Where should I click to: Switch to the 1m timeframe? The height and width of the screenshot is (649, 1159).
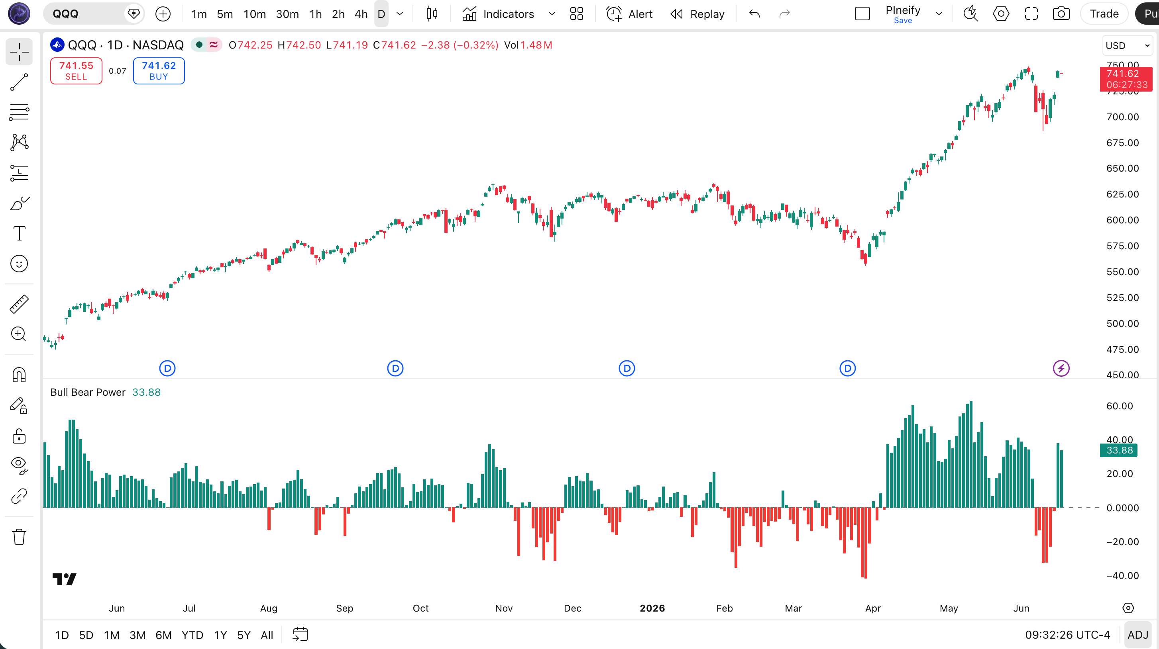click(x=199, y=14)
